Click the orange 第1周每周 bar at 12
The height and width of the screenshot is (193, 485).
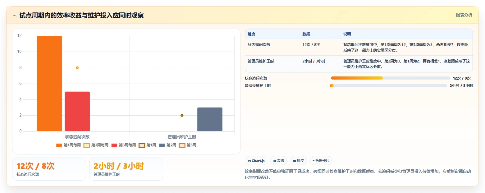coord(49,84)
